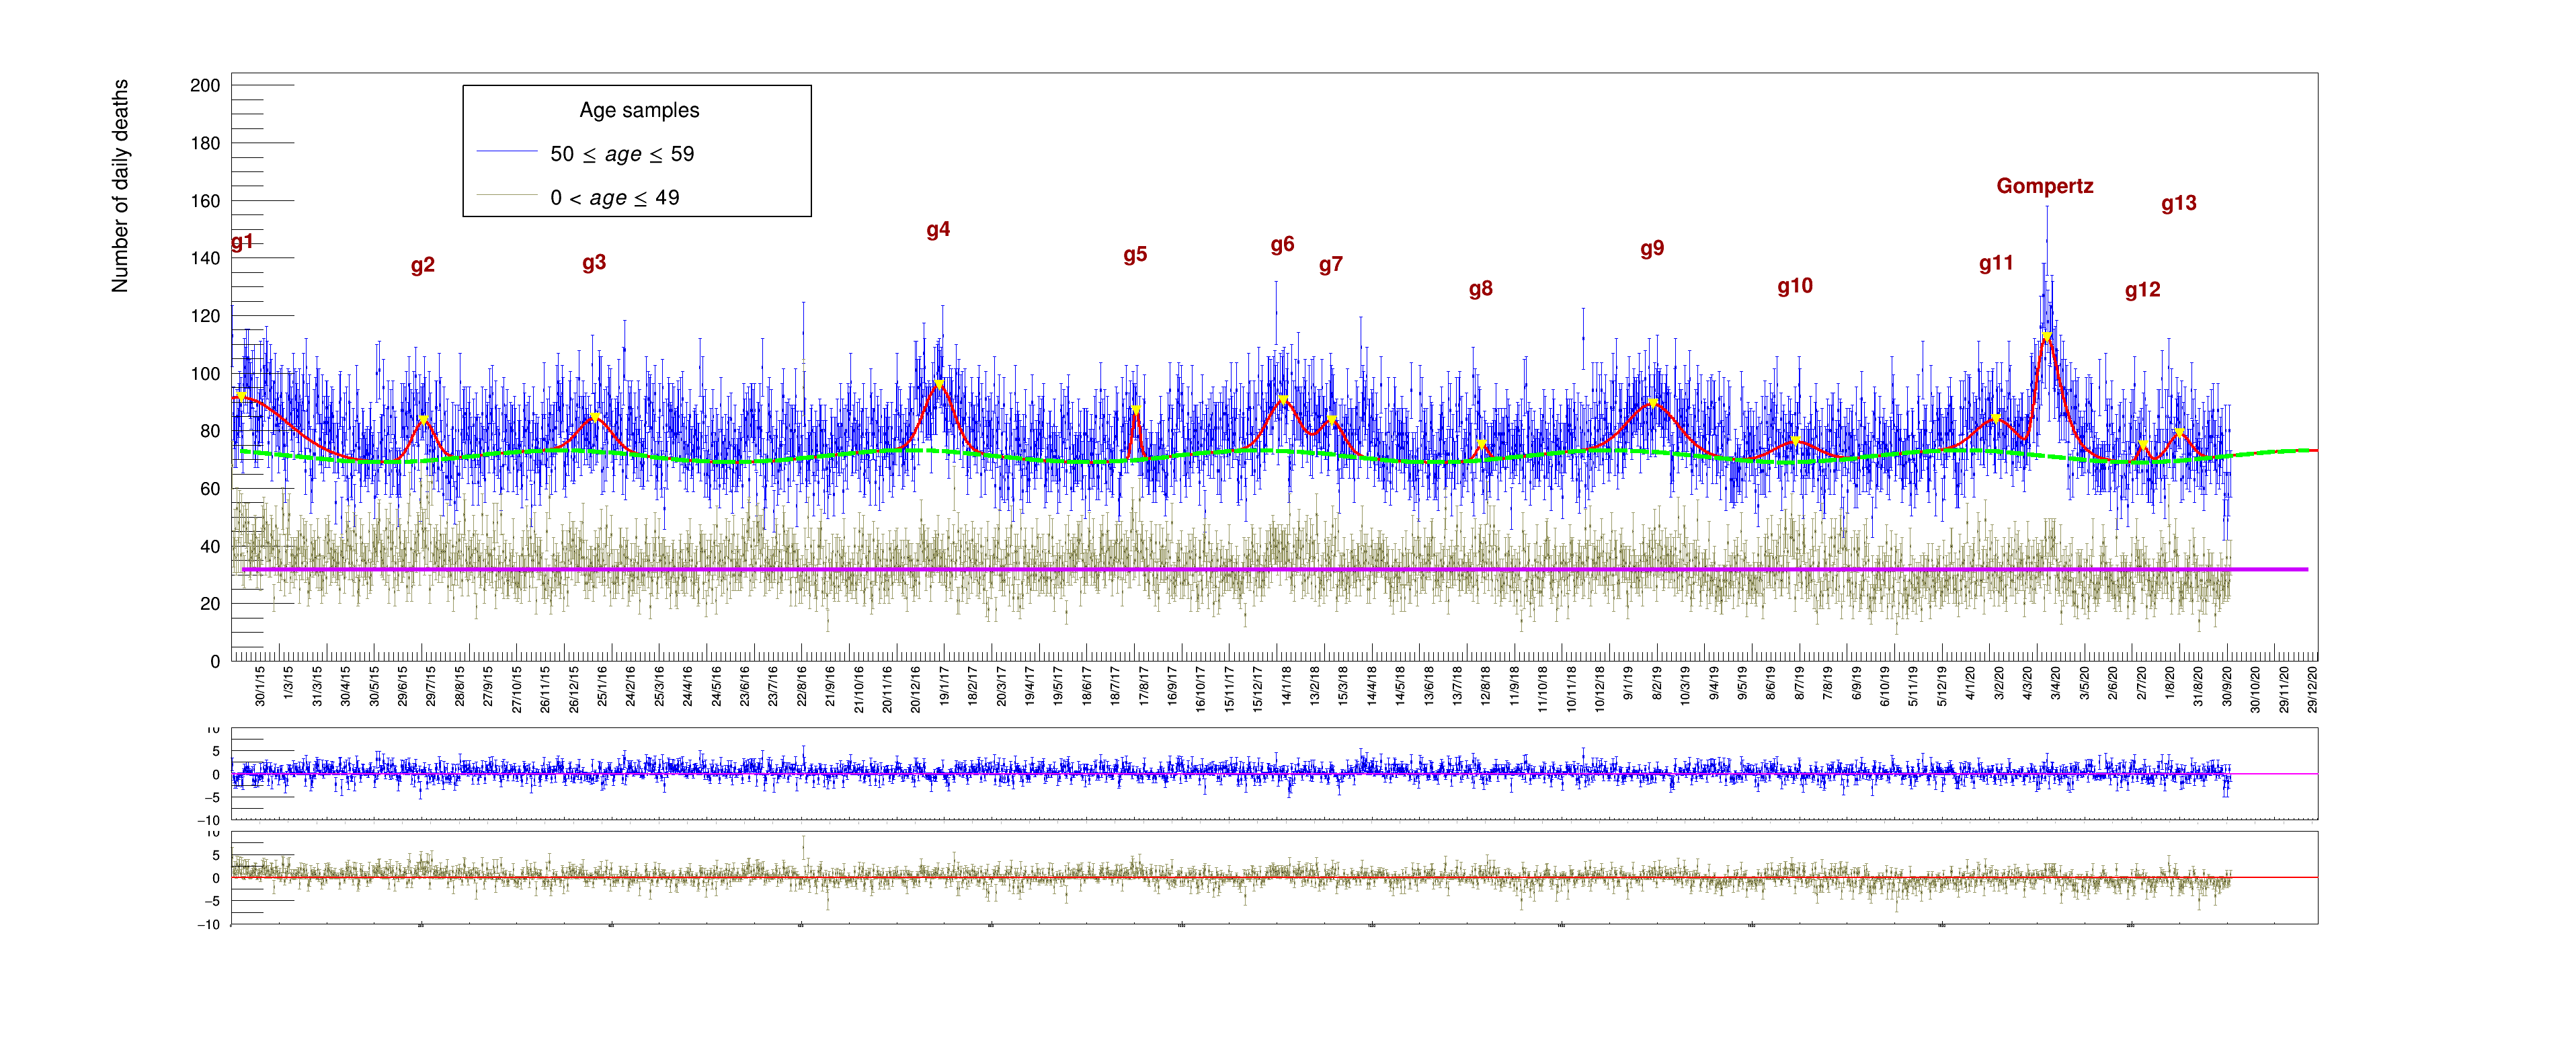This screenshot has height=1038, width=2576.
Task: Click the 200 value on y-axis
Action: click(x=205, y=86)
